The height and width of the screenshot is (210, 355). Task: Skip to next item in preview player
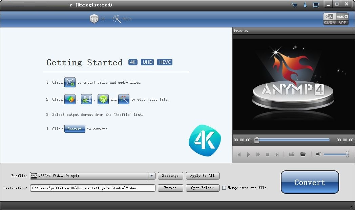click(277, 154)
